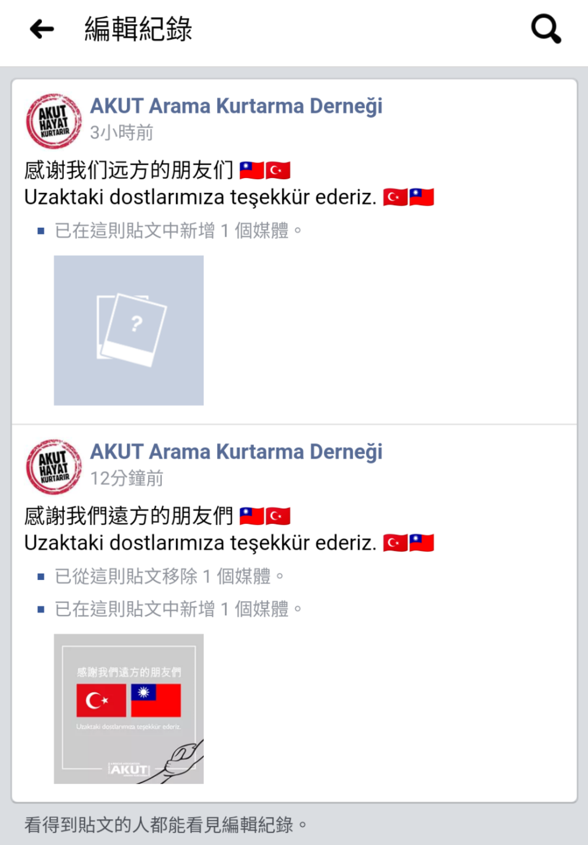Tap the back arrow icon
The height and width of the screenshot is (845, 588).
click(42, 29)
